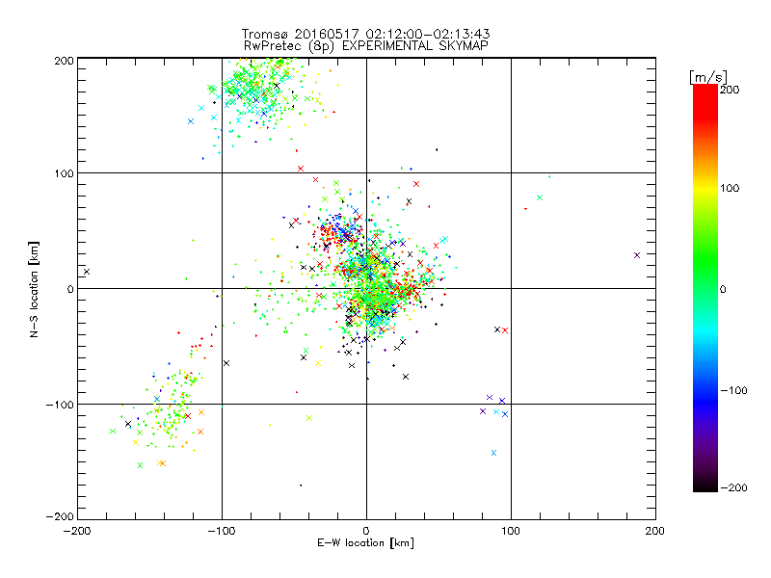771x578 pixels.
Task: Click the black X marker at far left edge
Action: tap(87, 272)
